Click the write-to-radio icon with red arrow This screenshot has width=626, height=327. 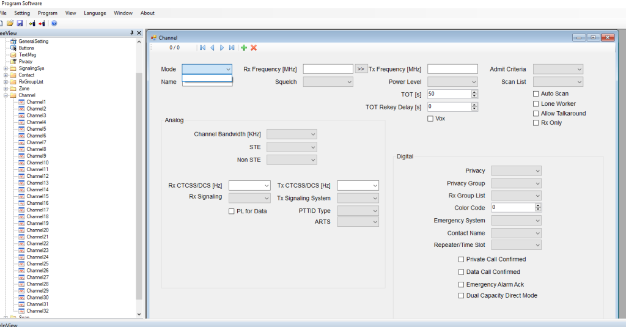click(x=42, y=23)
